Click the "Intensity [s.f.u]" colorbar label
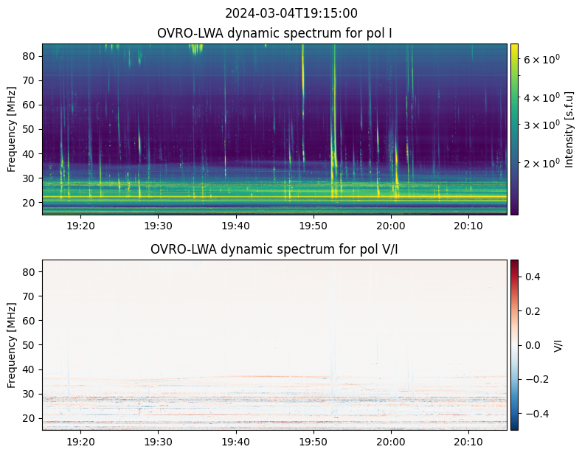The height and width of the screenshot is (455, 582). [x=569, y=129]
